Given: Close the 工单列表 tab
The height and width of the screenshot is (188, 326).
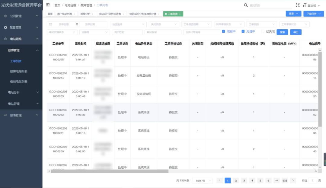Looking at the screenshot, I should (x=180, y=14).
